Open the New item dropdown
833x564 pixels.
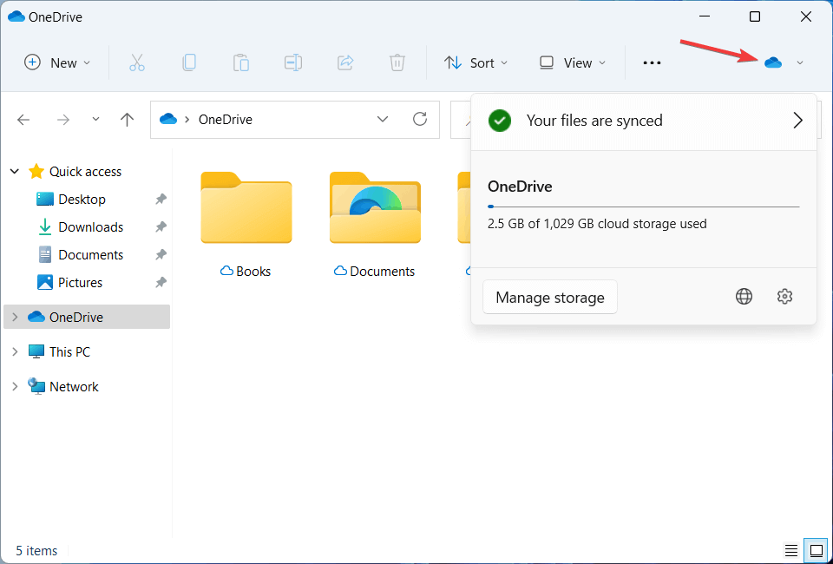[x=56, y=62]
